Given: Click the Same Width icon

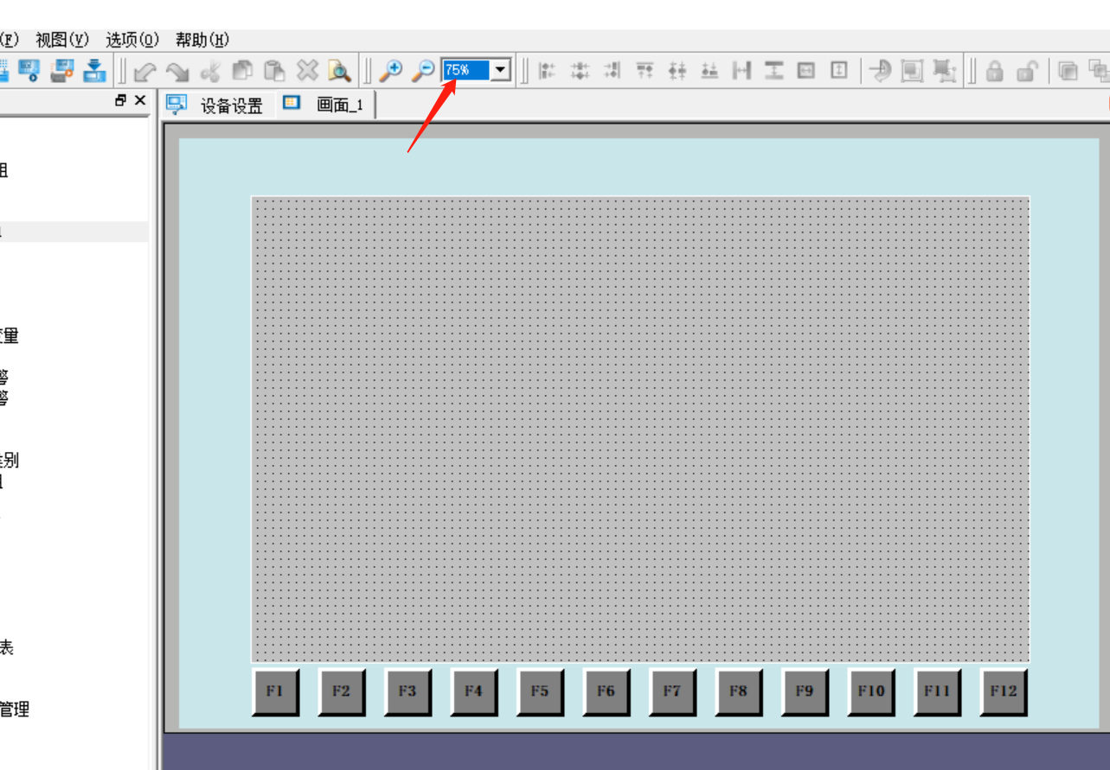Looking at the screenshot, I should (806, 71).
